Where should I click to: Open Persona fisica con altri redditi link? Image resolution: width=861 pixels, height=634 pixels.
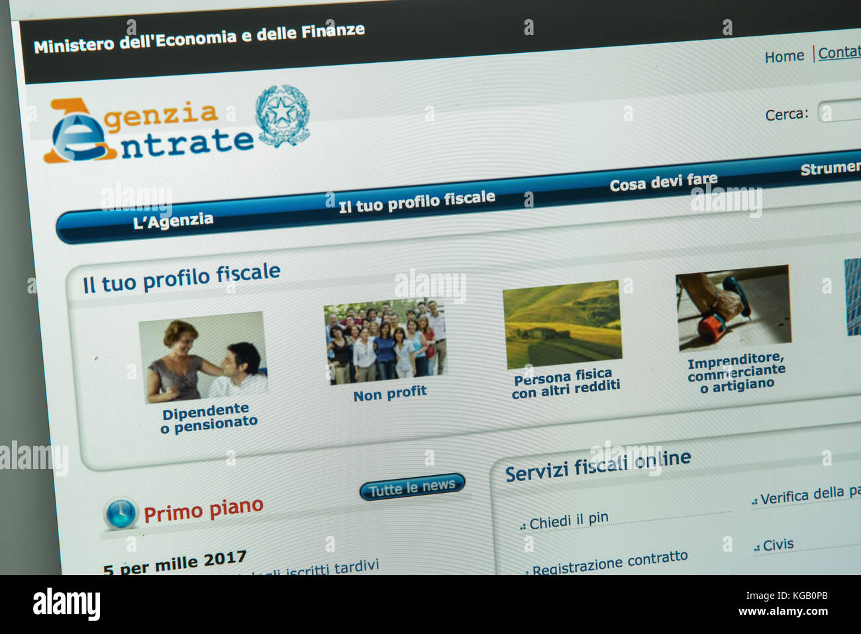[566, 384]
